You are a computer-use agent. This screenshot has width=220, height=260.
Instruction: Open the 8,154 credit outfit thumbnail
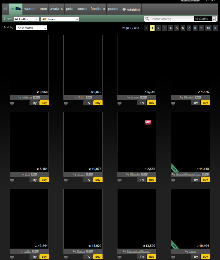[29, 142]
